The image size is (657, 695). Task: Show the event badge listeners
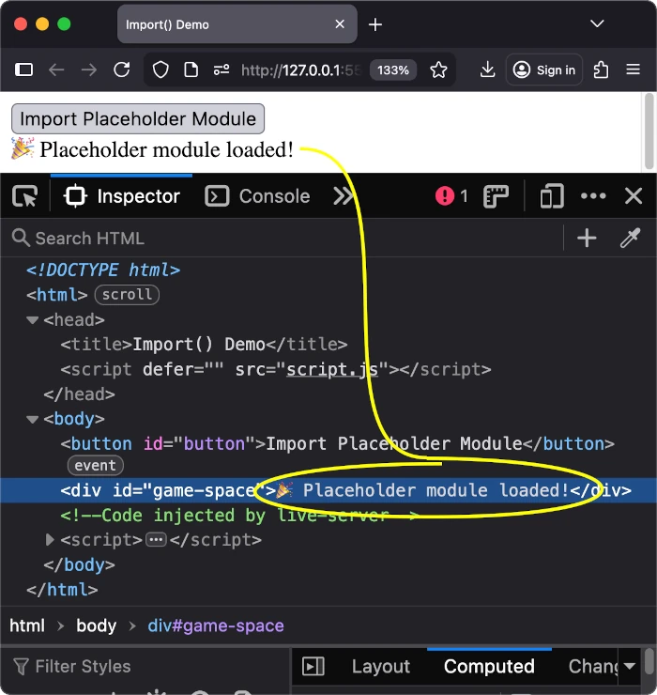pos(95,466)
